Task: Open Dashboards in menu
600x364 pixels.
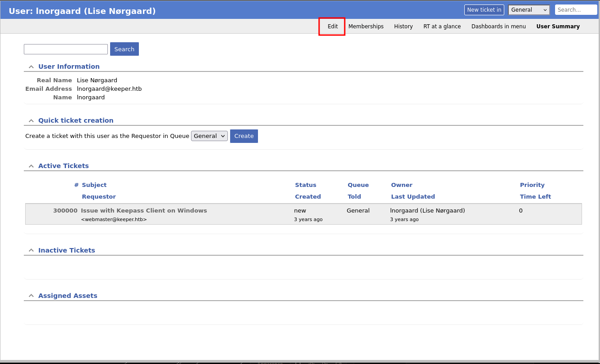Action: tap(498, 27)
